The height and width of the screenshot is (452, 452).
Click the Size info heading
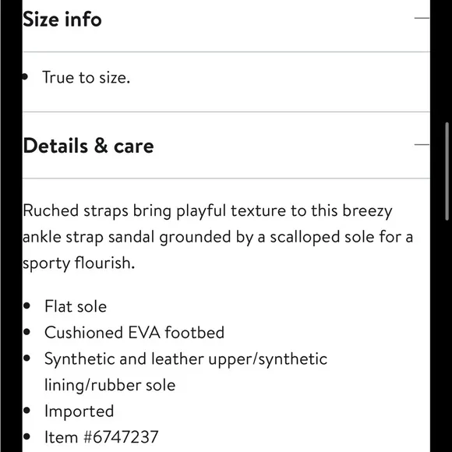tap(62, 19)
